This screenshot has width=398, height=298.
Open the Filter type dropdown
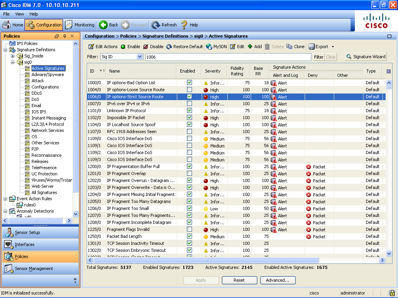[x=140, y=57]
